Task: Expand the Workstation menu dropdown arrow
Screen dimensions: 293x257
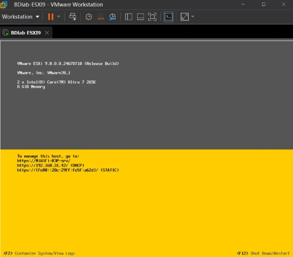Action: pyautogui.click(x=37, y=17)
